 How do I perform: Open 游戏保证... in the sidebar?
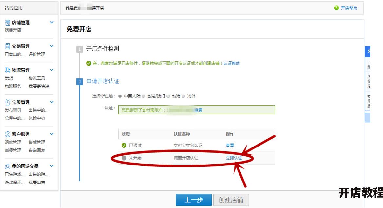coord(15,182)
